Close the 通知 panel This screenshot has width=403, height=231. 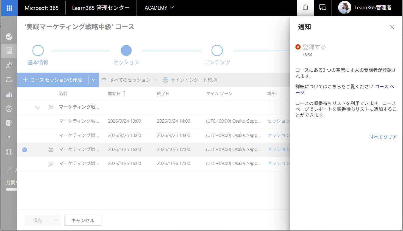tap(392, 27)
